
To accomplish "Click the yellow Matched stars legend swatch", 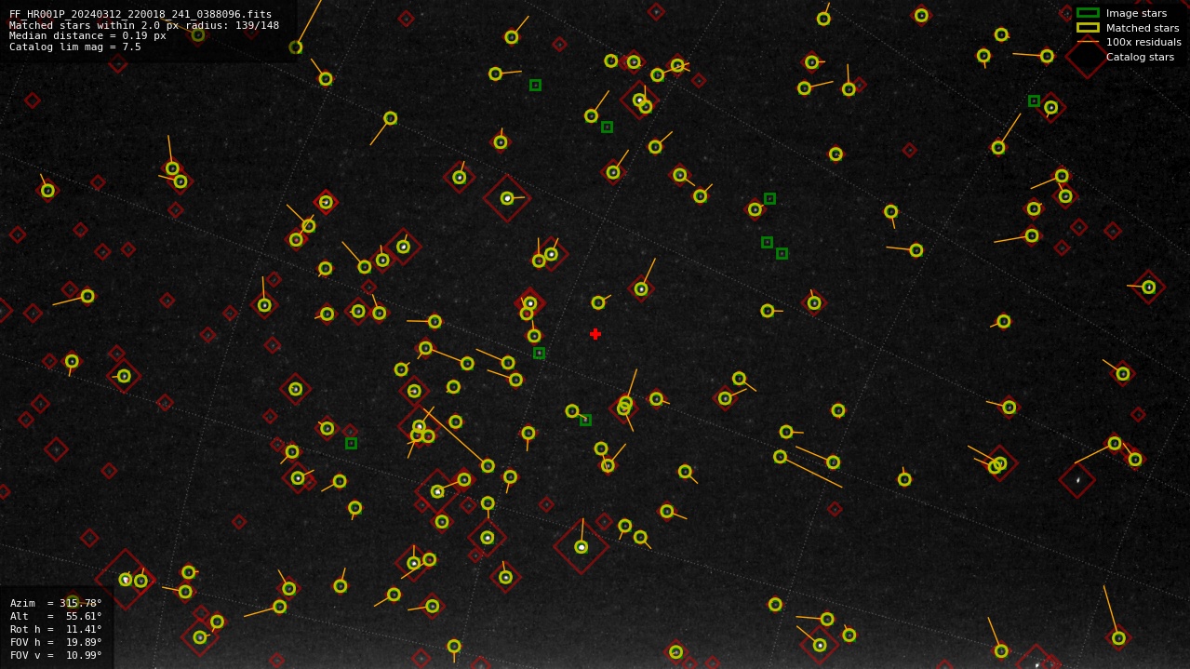I will 1088,28.
